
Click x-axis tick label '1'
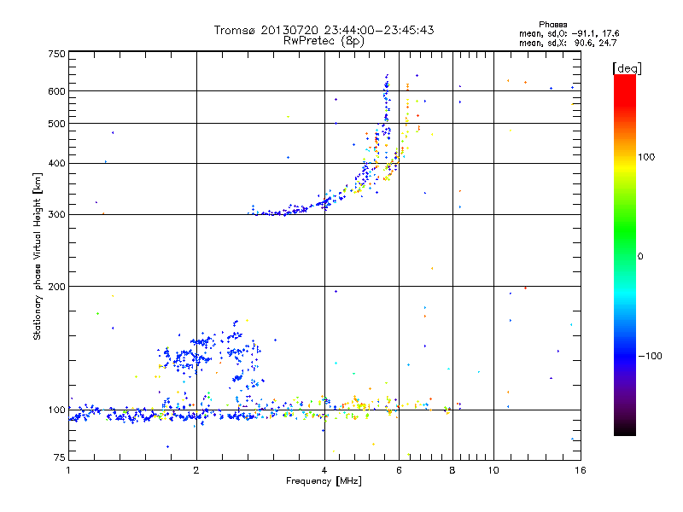click(x=68, y=470)
